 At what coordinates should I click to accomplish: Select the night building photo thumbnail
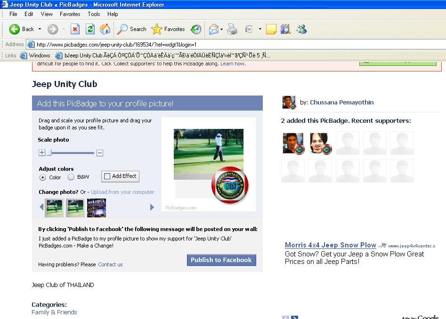pyautogui.click(x=97, y=208)
